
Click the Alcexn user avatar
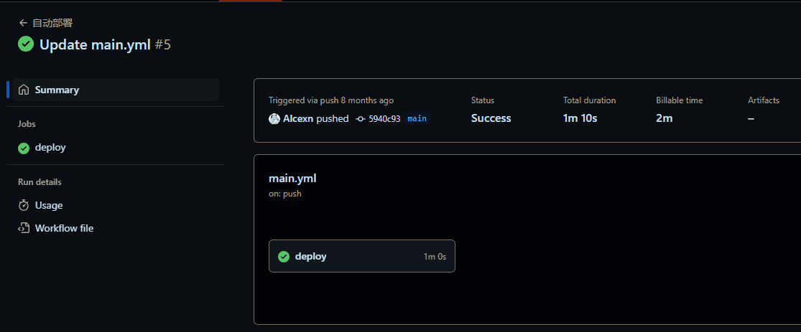(x=274, y=119)
